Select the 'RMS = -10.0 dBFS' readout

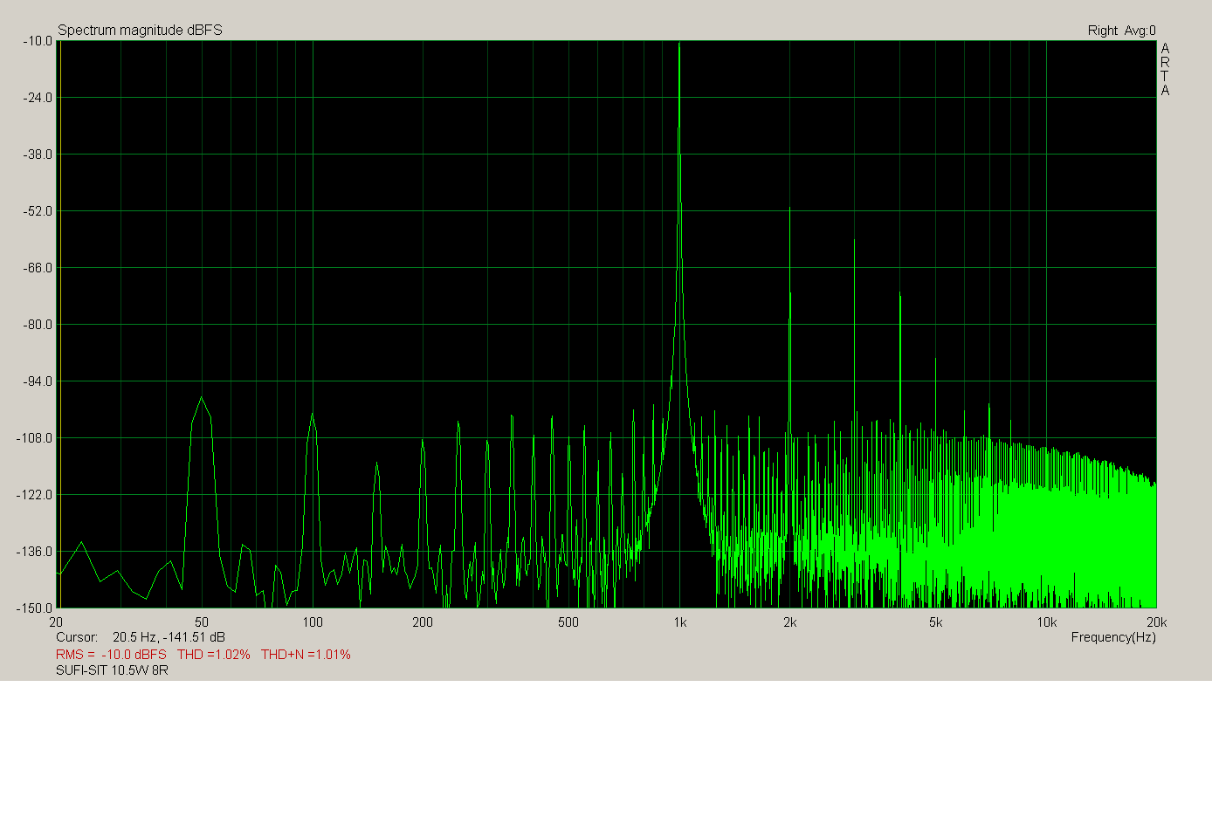111,655
